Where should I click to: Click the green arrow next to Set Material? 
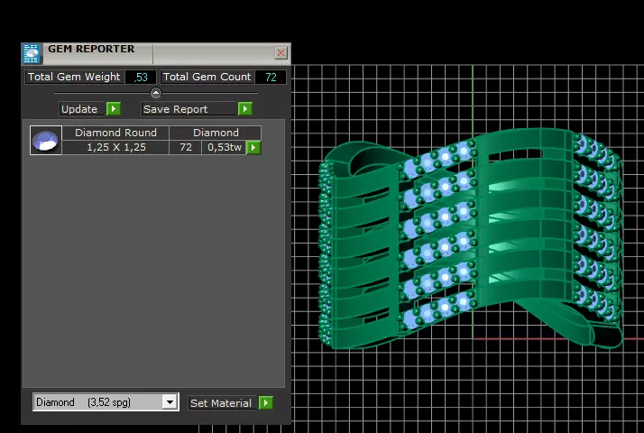(266, 403)
